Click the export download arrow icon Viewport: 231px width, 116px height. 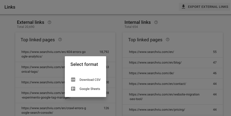tap(183, 7)
